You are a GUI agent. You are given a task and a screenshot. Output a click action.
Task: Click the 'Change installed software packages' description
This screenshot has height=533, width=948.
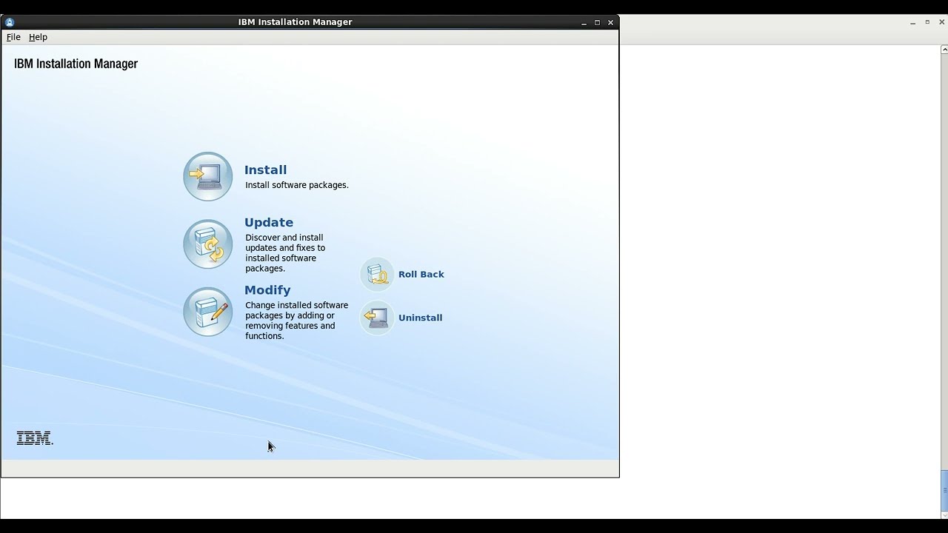(297, 321)
